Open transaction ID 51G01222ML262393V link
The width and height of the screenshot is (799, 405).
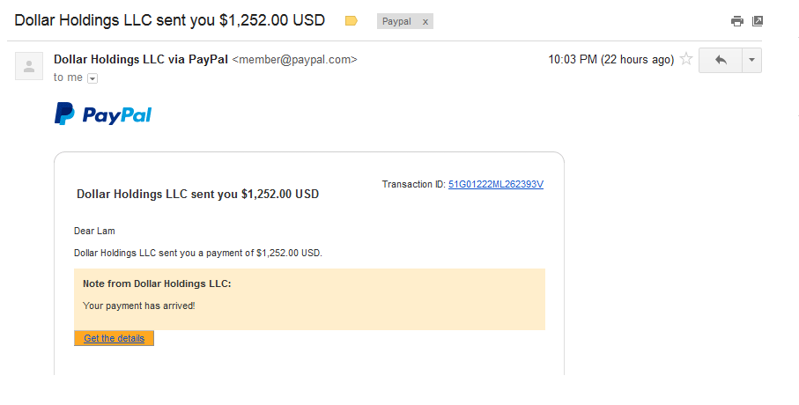[496, 184]
